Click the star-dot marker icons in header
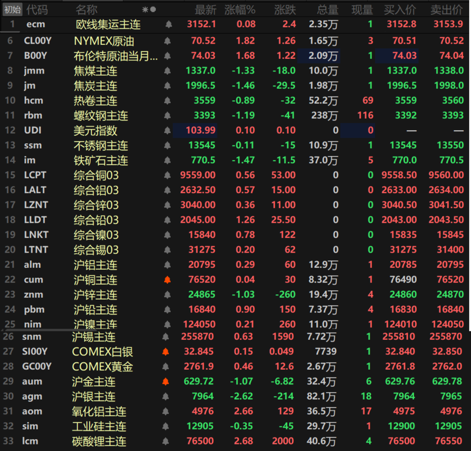The image size is (471, 451). 149,9
